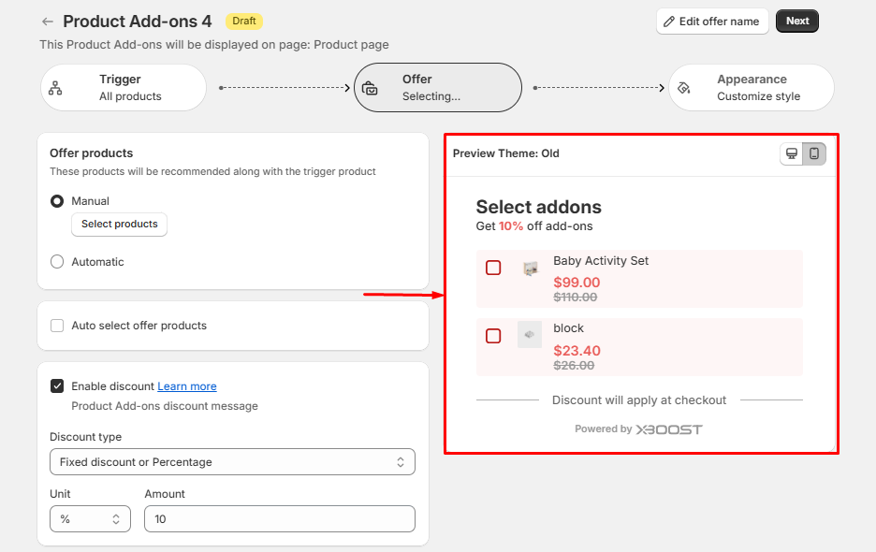Click the Trigger step hierarchy icon

coord(55,88)
